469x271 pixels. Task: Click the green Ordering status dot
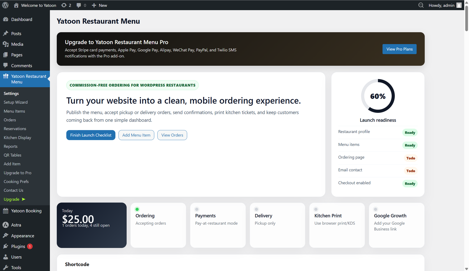click(x=137, y=209)
